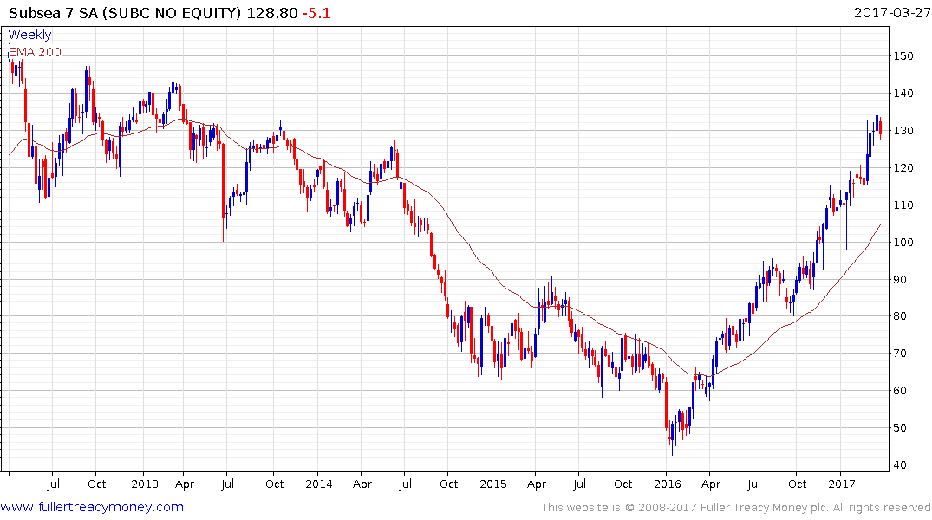This screenshot has width=932, height=520.
Task: Click the 2014 year label on time axis
Action: coord(318,484)
